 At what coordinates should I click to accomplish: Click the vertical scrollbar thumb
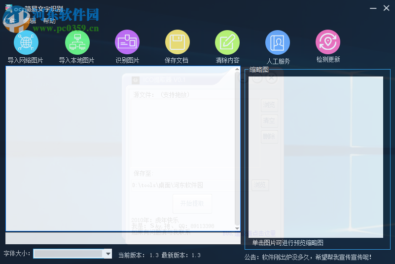(x=237, y=149)
